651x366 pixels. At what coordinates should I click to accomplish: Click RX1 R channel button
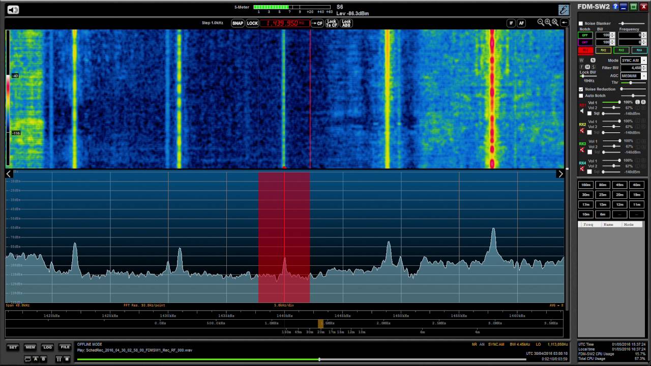pyautogui.click(x=642, y=103)
